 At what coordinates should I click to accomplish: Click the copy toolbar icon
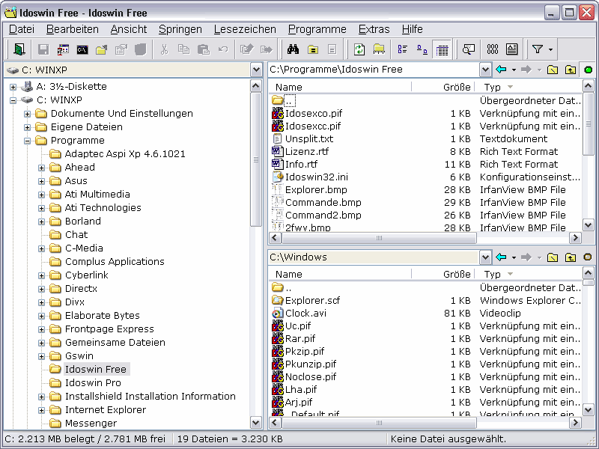183,49
